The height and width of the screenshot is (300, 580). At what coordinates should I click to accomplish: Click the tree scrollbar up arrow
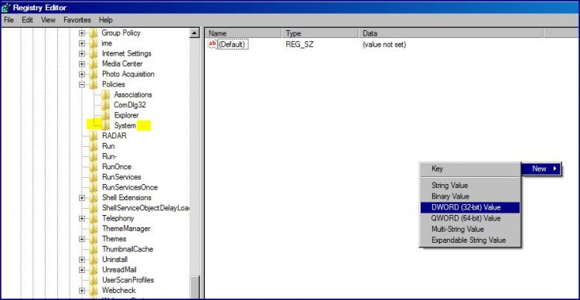(x=195, y=34)
